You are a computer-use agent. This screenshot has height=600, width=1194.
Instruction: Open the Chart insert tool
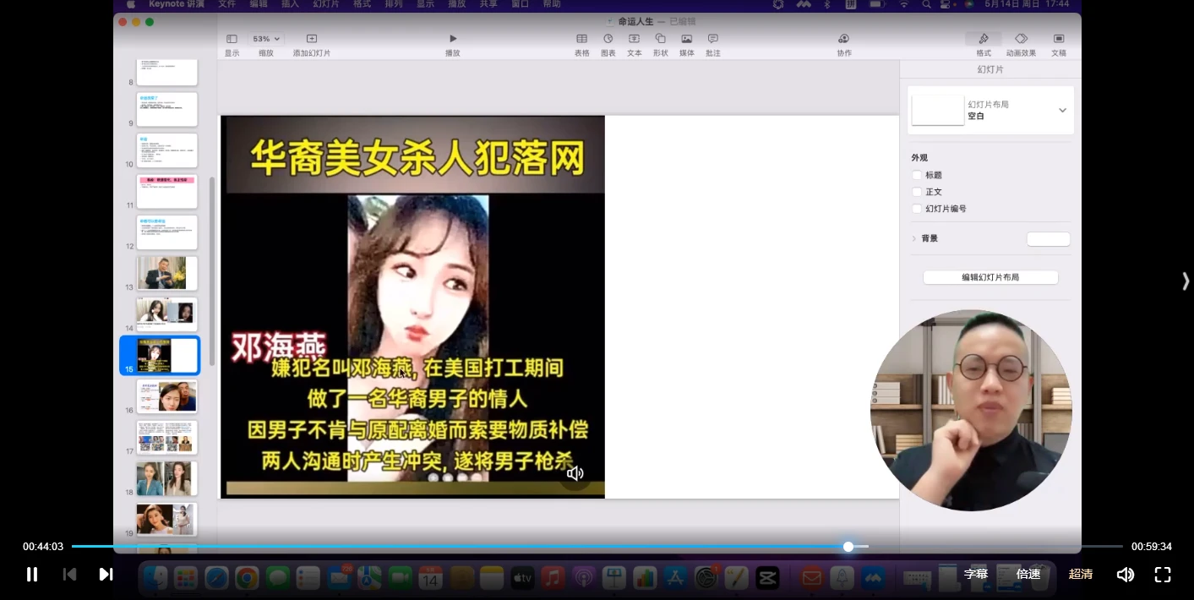pyautogui.click(x=608, y=39)
